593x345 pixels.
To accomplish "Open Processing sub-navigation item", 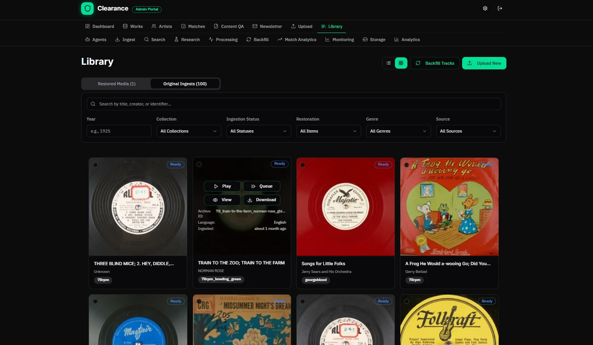I will (223, 40).
